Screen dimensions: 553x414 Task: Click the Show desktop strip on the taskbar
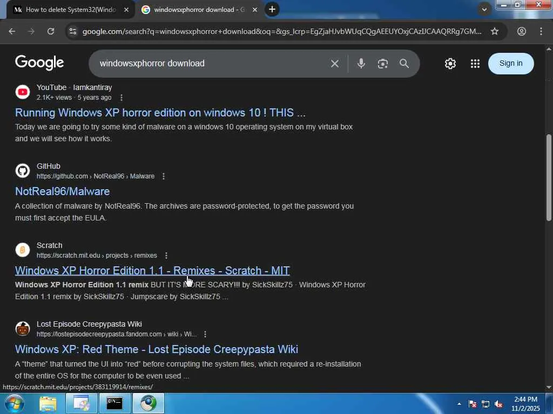pos(549,403)
